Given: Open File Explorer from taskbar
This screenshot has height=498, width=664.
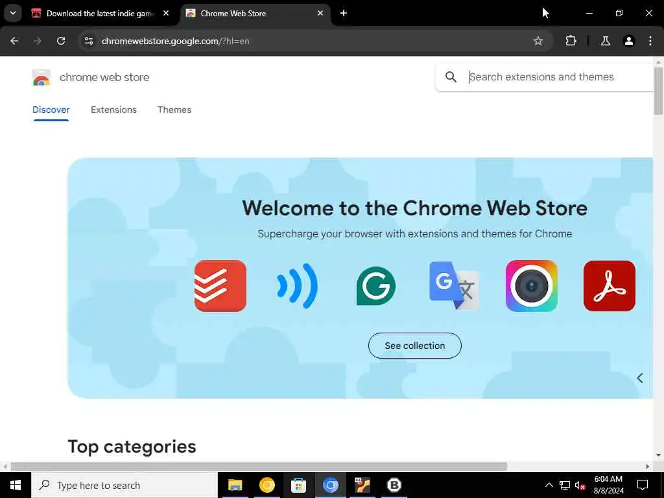Looking at the screenshot, I should [235, 485].
